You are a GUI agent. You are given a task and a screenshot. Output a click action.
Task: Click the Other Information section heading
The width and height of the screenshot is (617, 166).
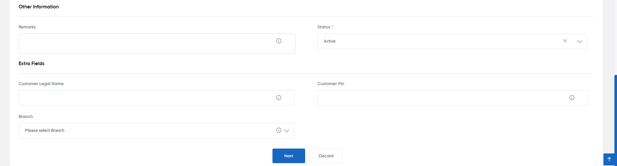click(39, 7)
